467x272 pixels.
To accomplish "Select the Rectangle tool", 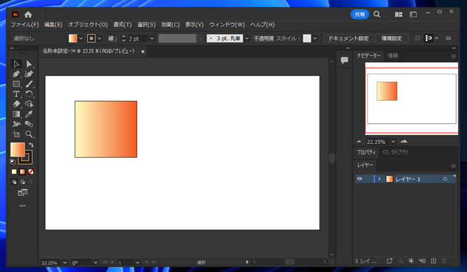I will coord(16,84).
